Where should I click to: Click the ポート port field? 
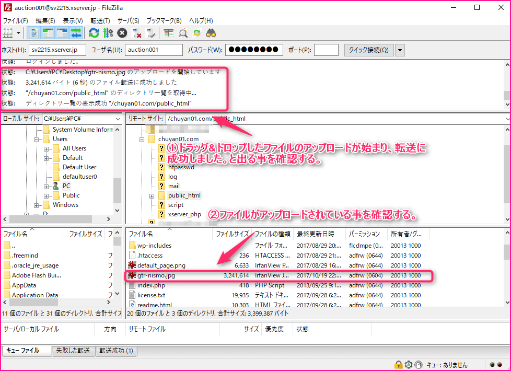click(326, 50)
